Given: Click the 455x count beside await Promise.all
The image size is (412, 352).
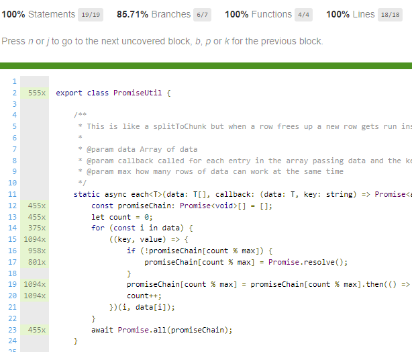Looking at the screenshot, I should pyautogui.click(x=36, y=330).
